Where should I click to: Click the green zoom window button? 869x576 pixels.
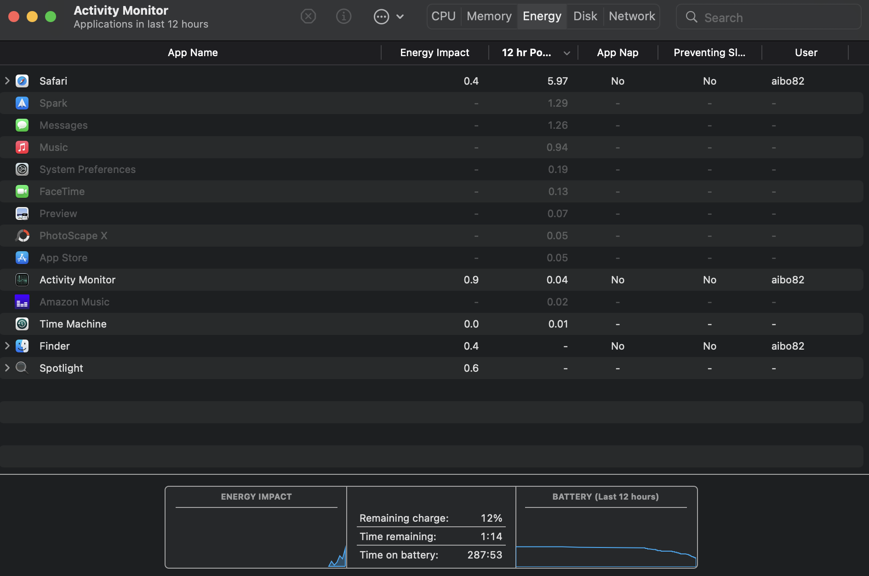click(51, 17)
